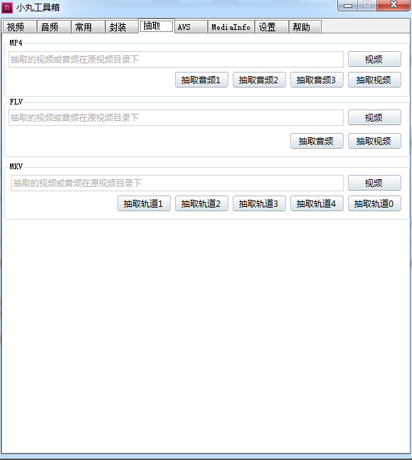Click 抽取视频 in the MP4 section
412x460 pixels.
tap(374, 80)
